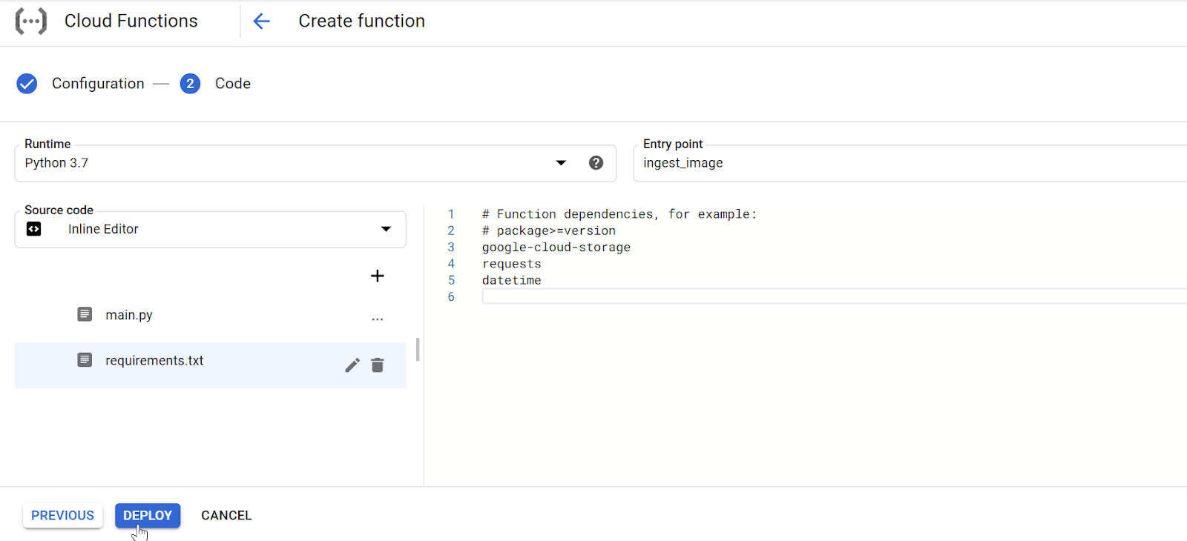The image size is (1187, 541).
Task: Click the Deploy button
Action: [x=148, y=515]
